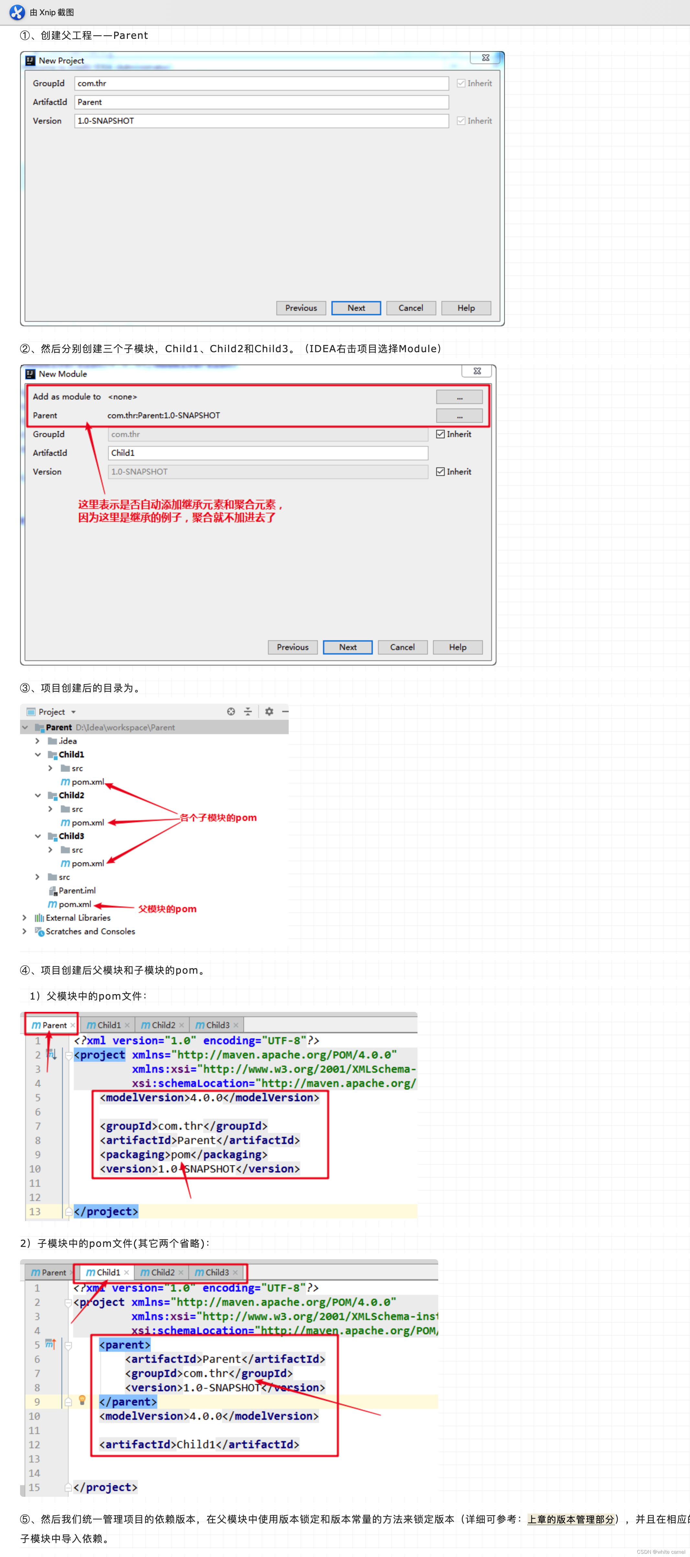This screenshot has height=1557, width=690.
Task: Open the 上章的版本管理部分 link
Action: point(571,1519)
